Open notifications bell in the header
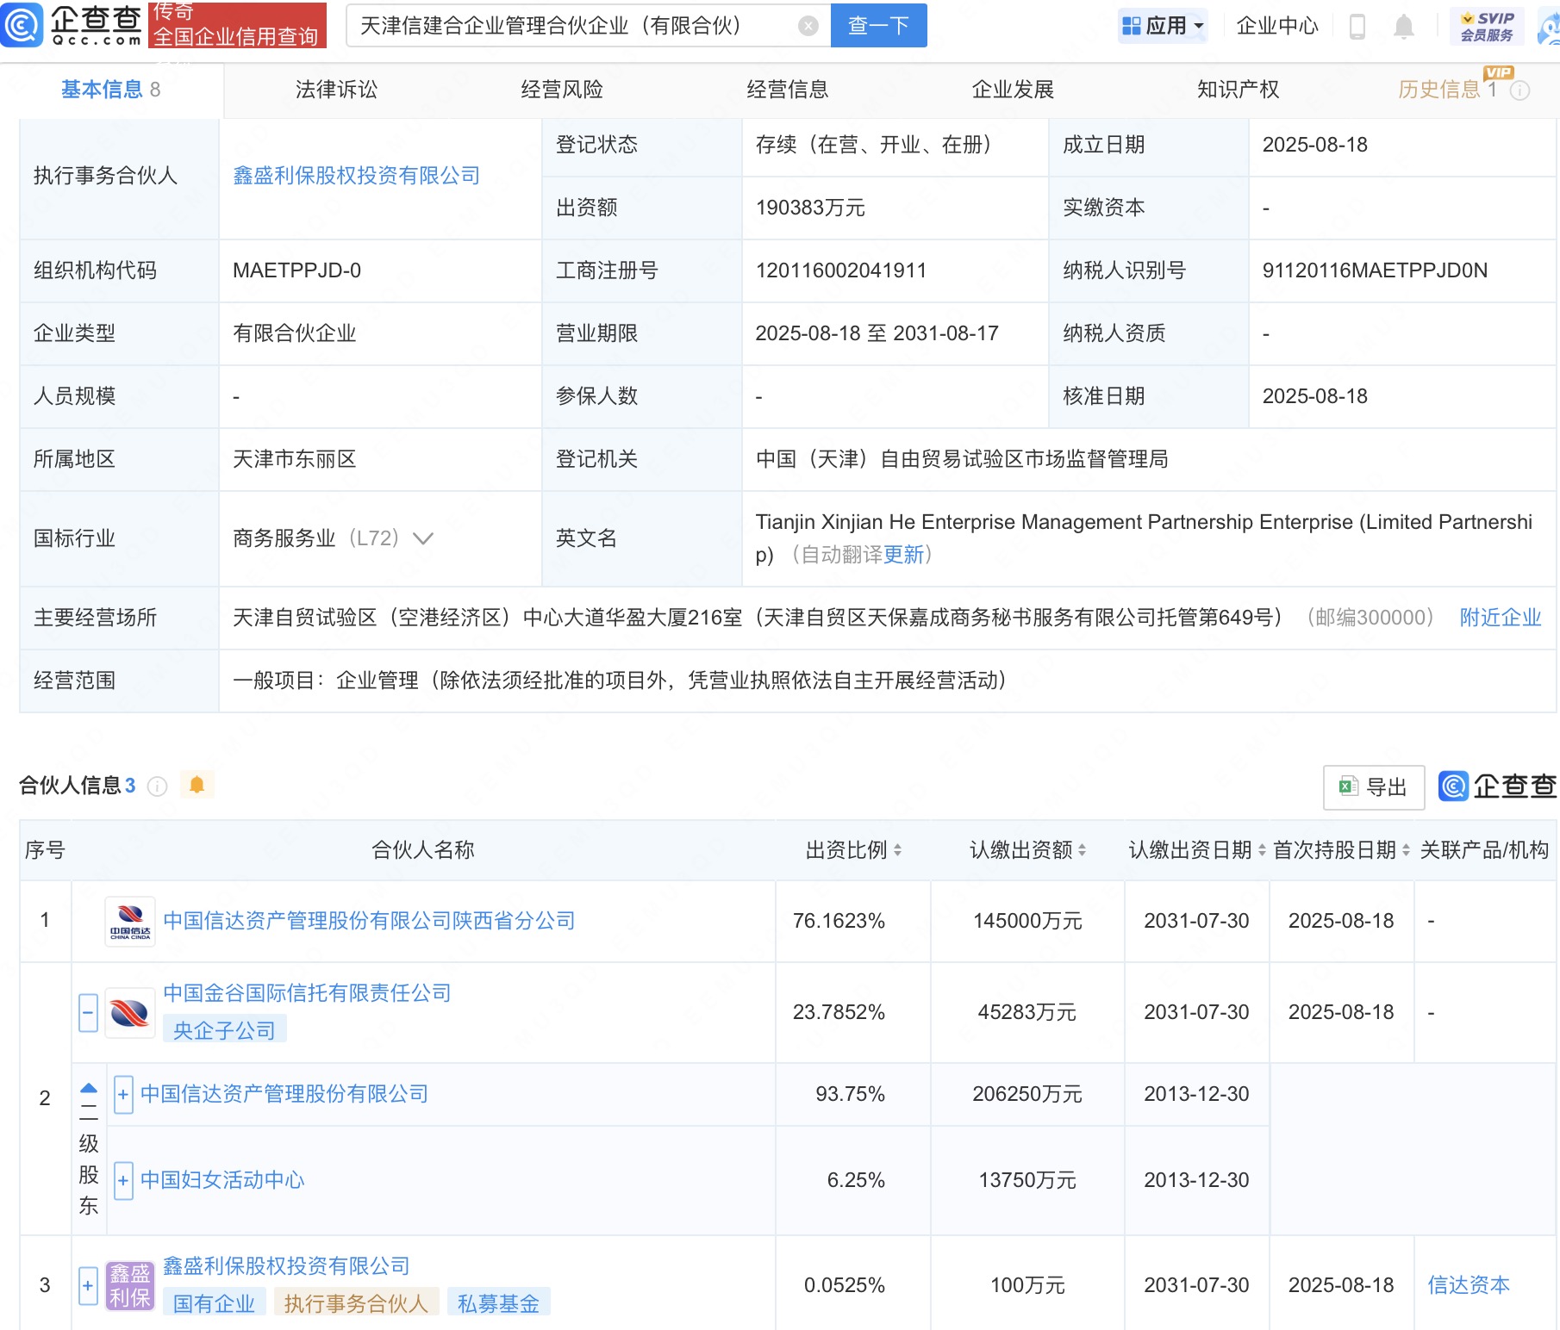Screen dimensions: 1560x1330 coord(1404,27)
